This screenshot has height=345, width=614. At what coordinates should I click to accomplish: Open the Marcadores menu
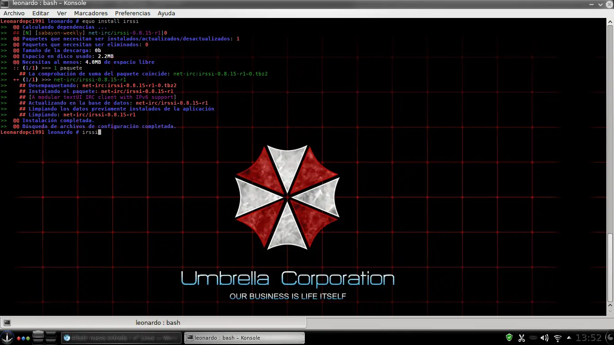tap(91, 13)
